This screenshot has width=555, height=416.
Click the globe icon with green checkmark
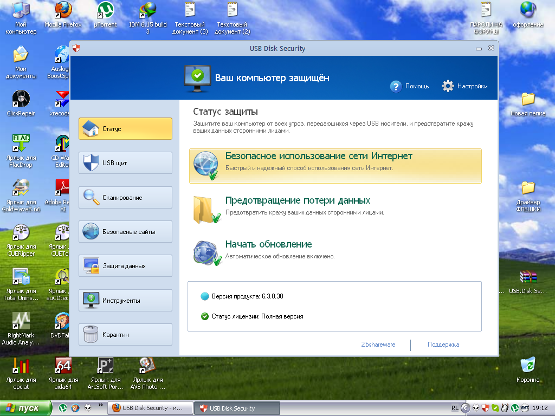(206, 166)
